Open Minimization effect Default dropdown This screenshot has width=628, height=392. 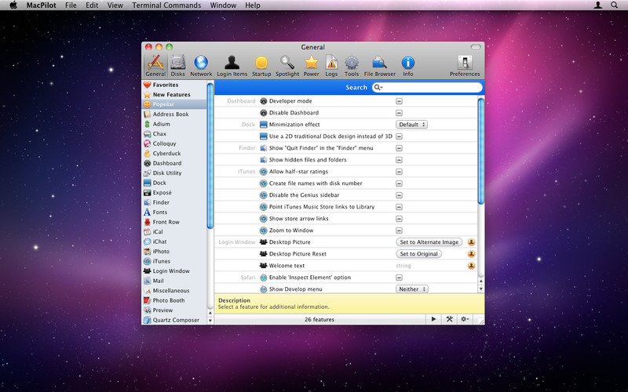click(411, 125)
